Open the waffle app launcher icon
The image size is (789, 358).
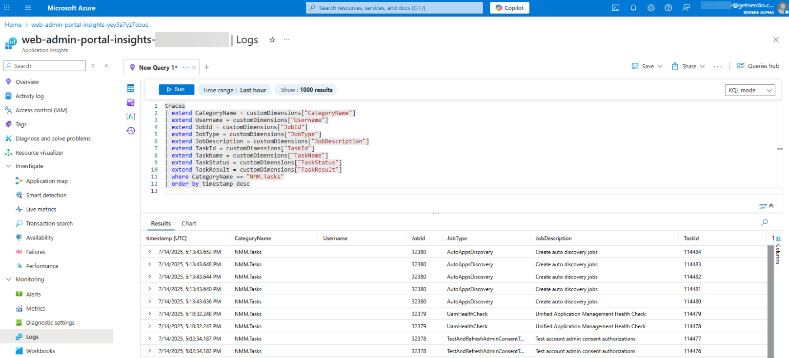[7, 8]
